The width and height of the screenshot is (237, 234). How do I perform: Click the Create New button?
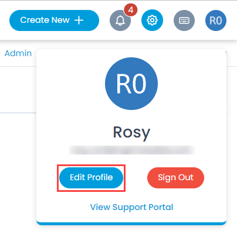point(54,20)
